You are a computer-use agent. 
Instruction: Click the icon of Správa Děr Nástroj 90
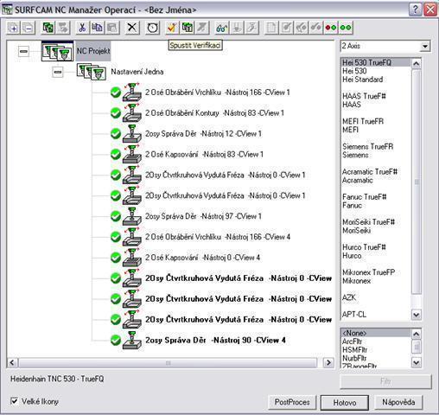pyautogui.click(x=132, y=341)
